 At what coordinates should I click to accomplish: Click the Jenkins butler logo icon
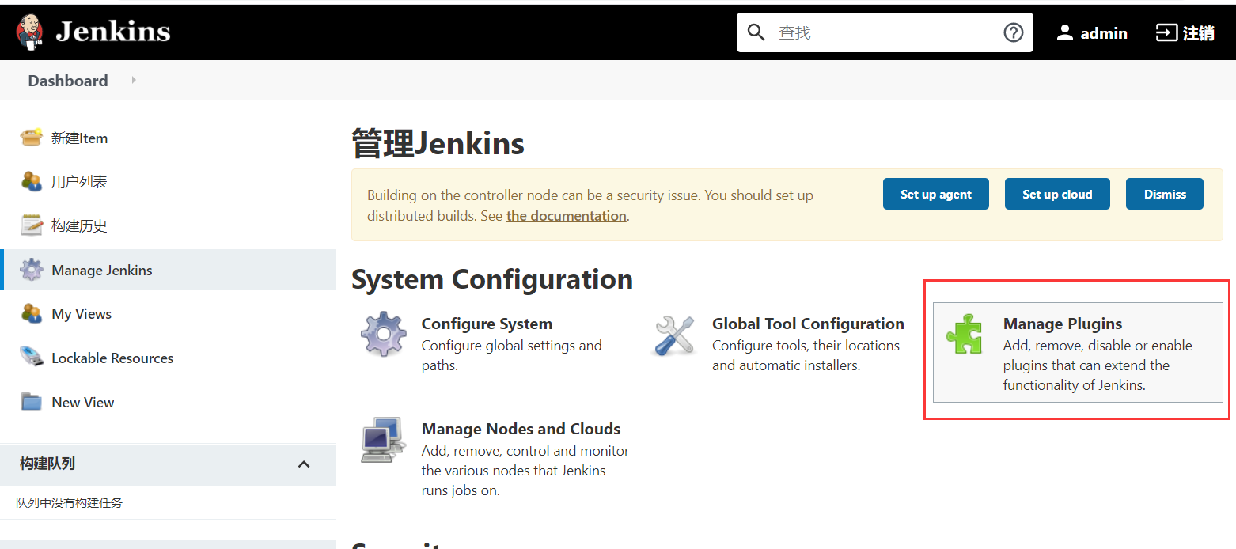31,32
